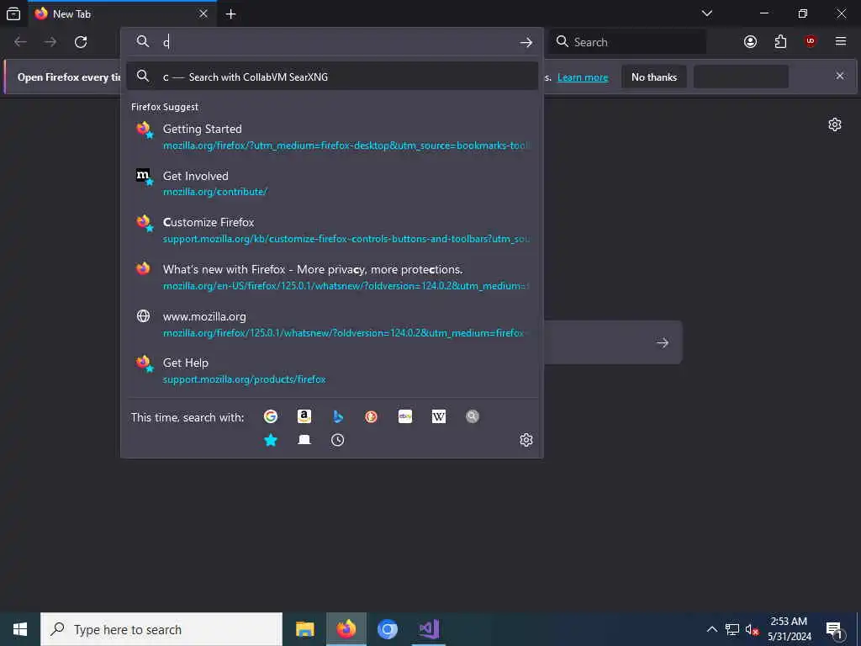The height and width of the screenshot is (646, 861).
Task: List all tabs dropdown arrow
Action: coord(707,13)
